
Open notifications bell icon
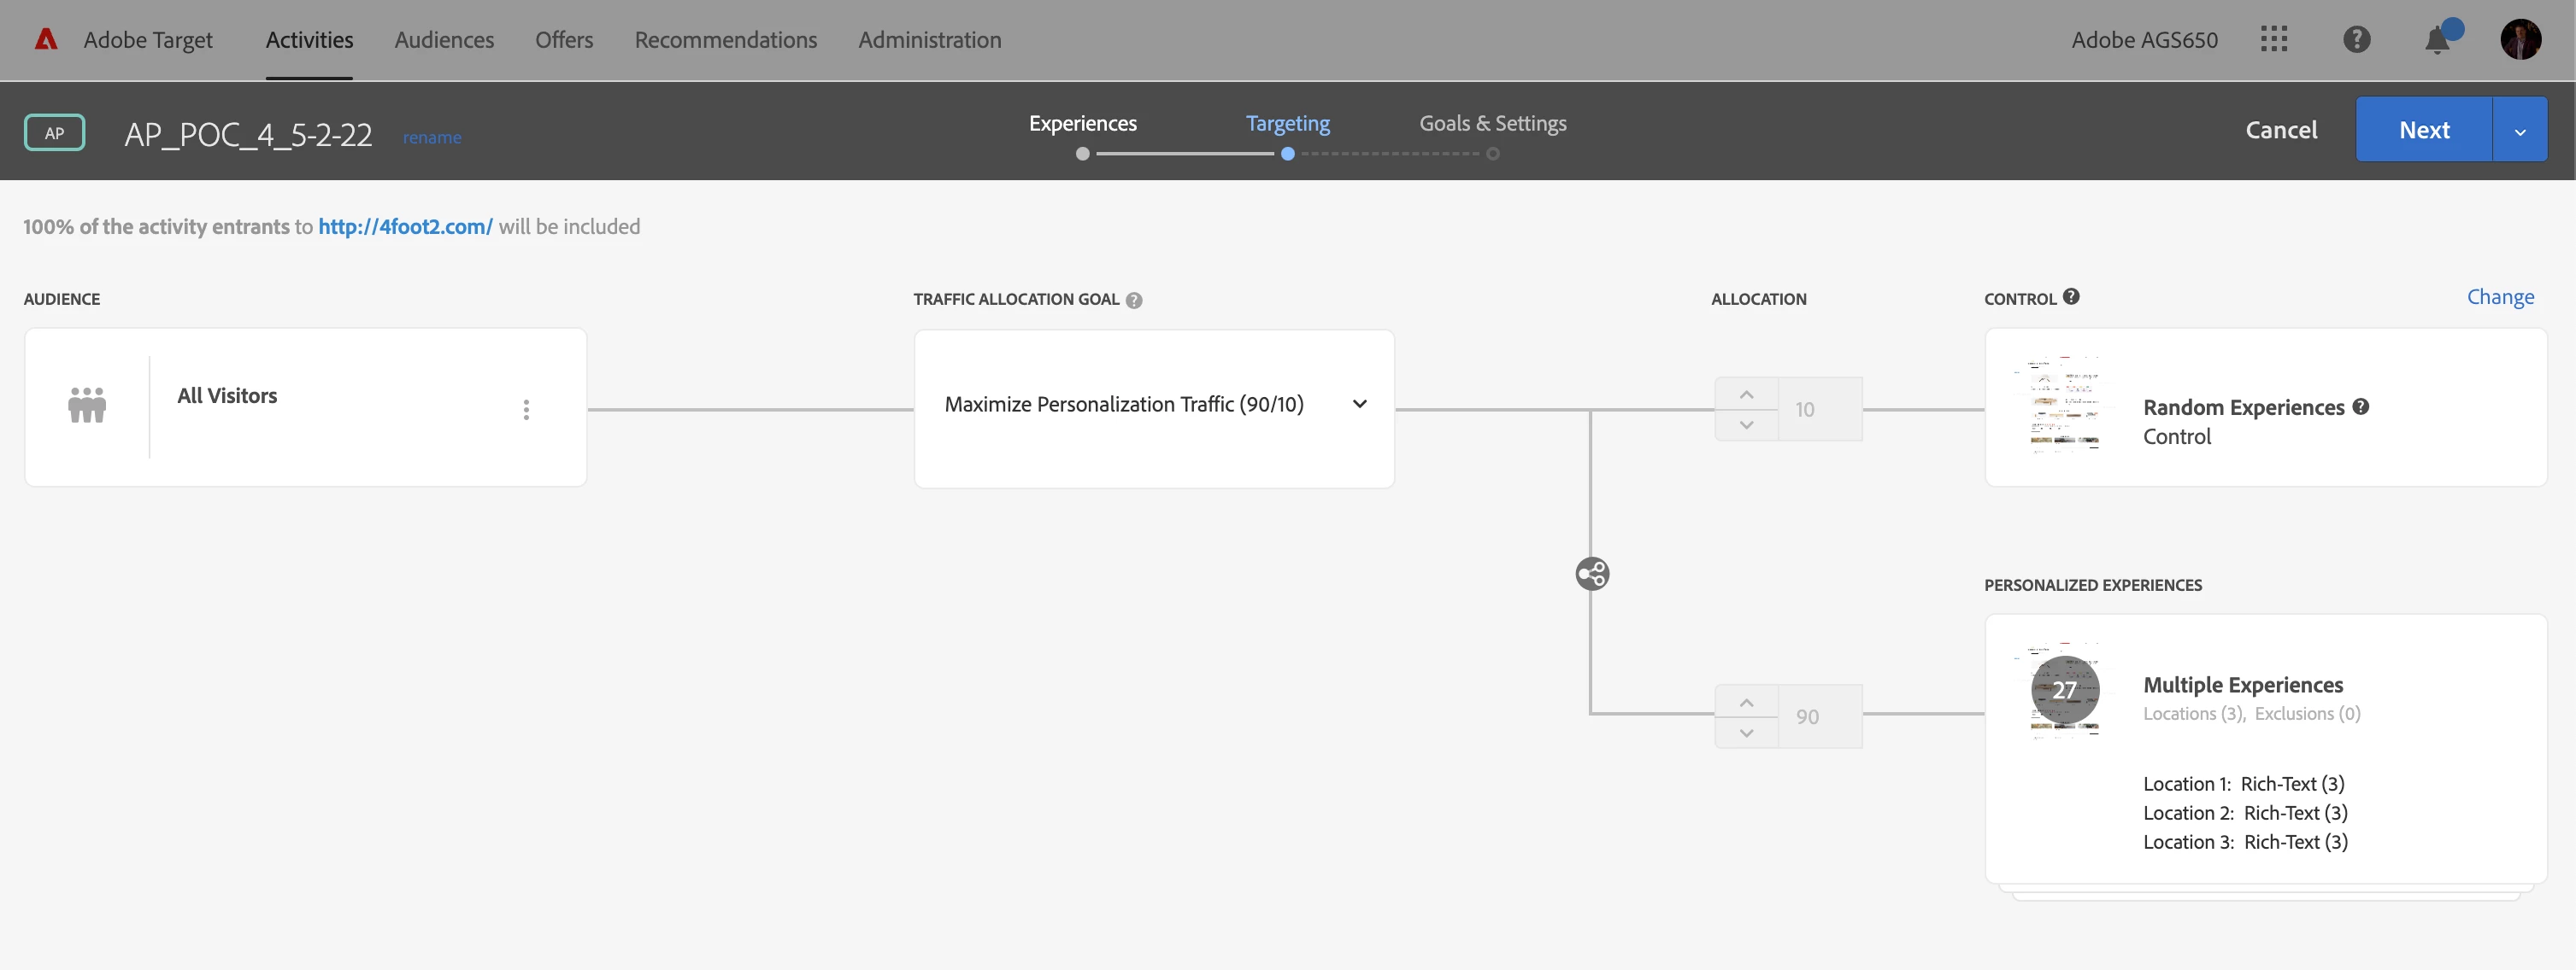point(2437,40)
